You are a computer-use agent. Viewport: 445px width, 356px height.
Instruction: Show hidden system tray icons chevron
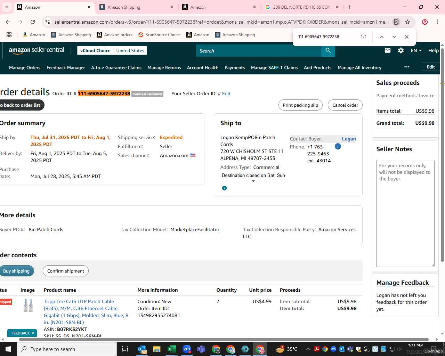pos(308,349)
